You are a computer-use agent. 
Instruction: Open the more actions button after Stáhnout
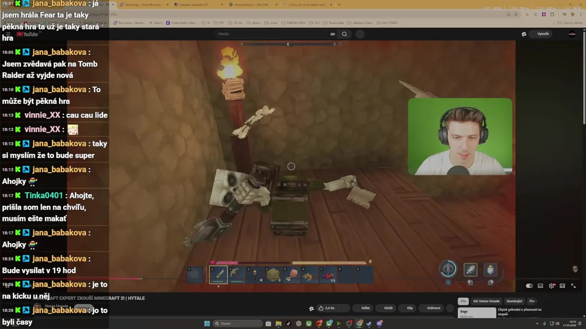tap(451, 308)
